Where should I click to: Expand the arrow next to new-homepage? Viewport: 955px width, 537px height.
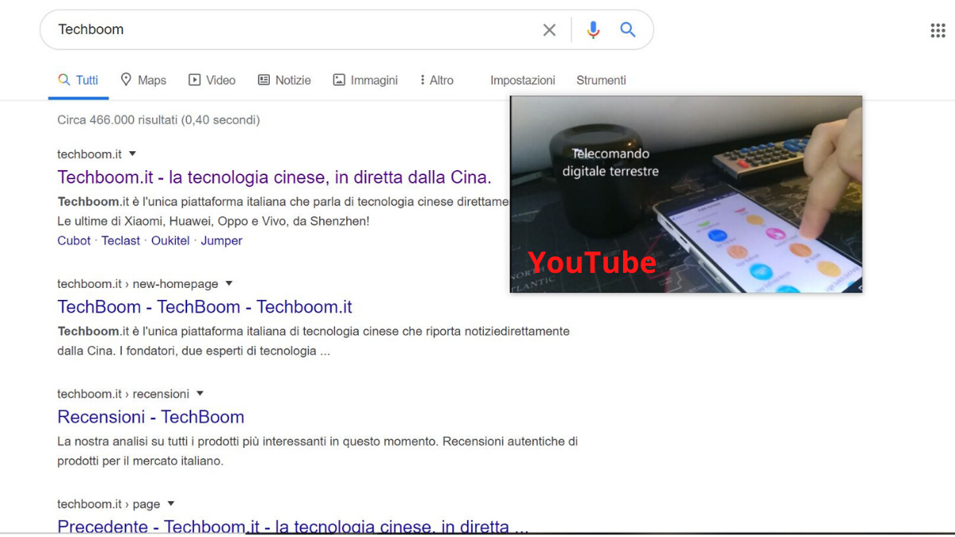[x=229, y=283]
